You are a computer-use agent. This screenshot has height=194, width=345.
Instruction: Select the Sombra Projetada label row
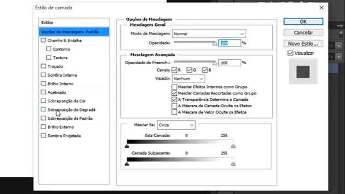pyautogui.click(x=64, y=136)
